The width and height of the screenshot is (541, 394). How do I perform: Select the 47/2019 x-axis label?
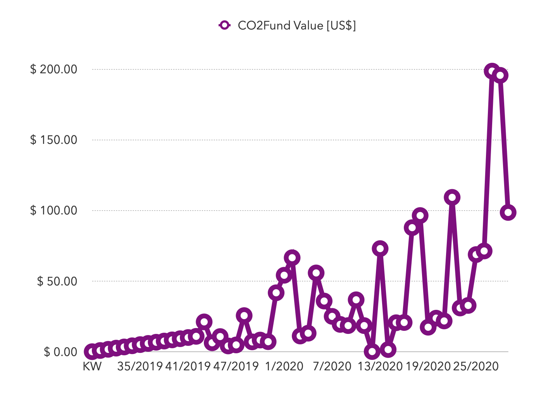pos(236,366)
